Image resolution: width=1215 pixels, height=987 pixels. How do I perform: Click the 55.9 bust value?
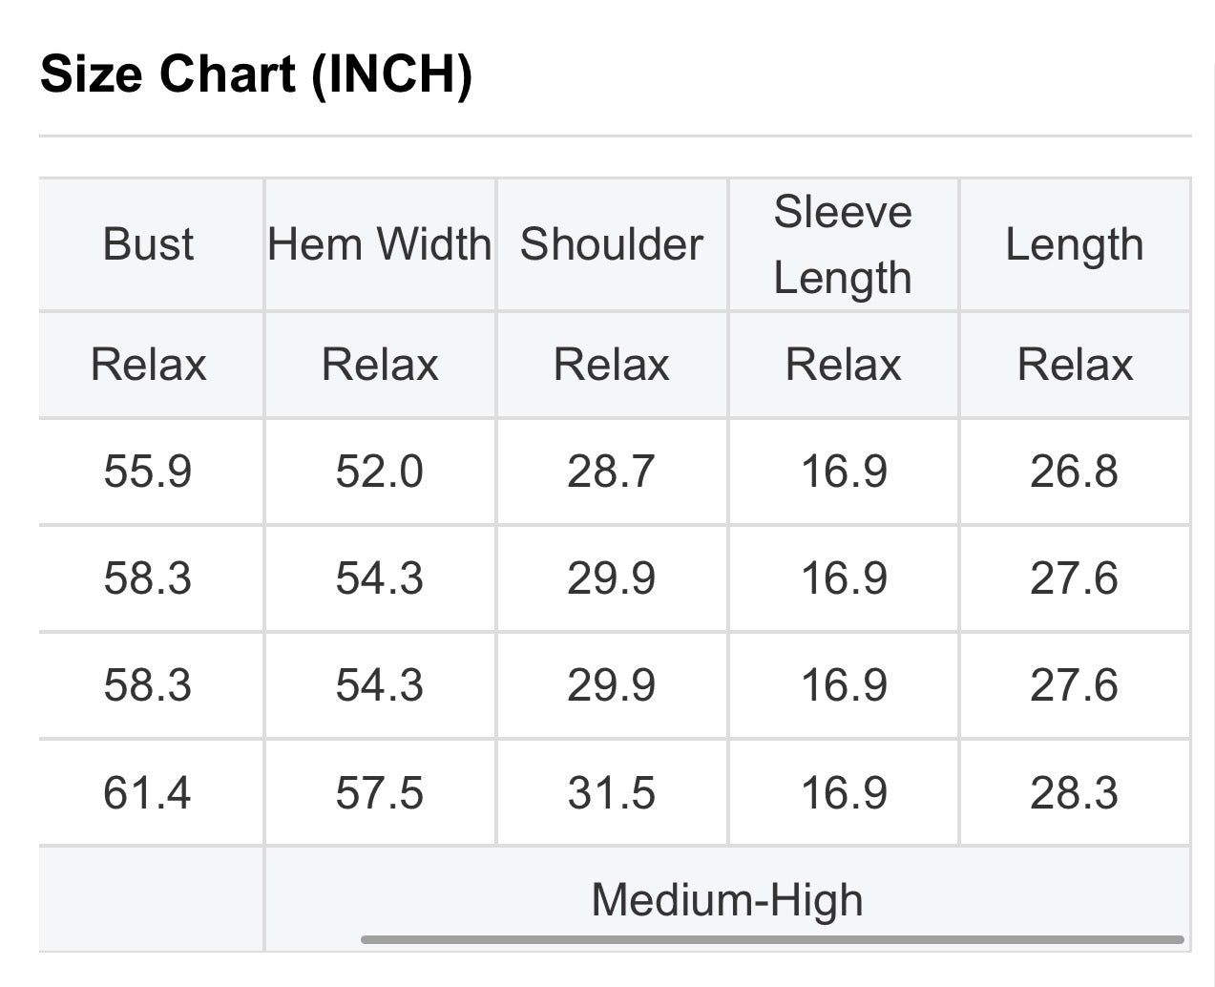(x=148, y=472)
